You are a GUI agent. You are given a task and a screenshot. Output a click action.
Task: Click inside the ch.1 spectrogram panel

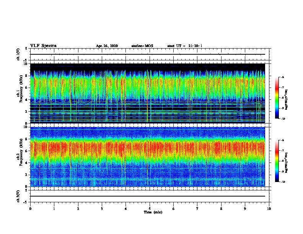[147, 93]
